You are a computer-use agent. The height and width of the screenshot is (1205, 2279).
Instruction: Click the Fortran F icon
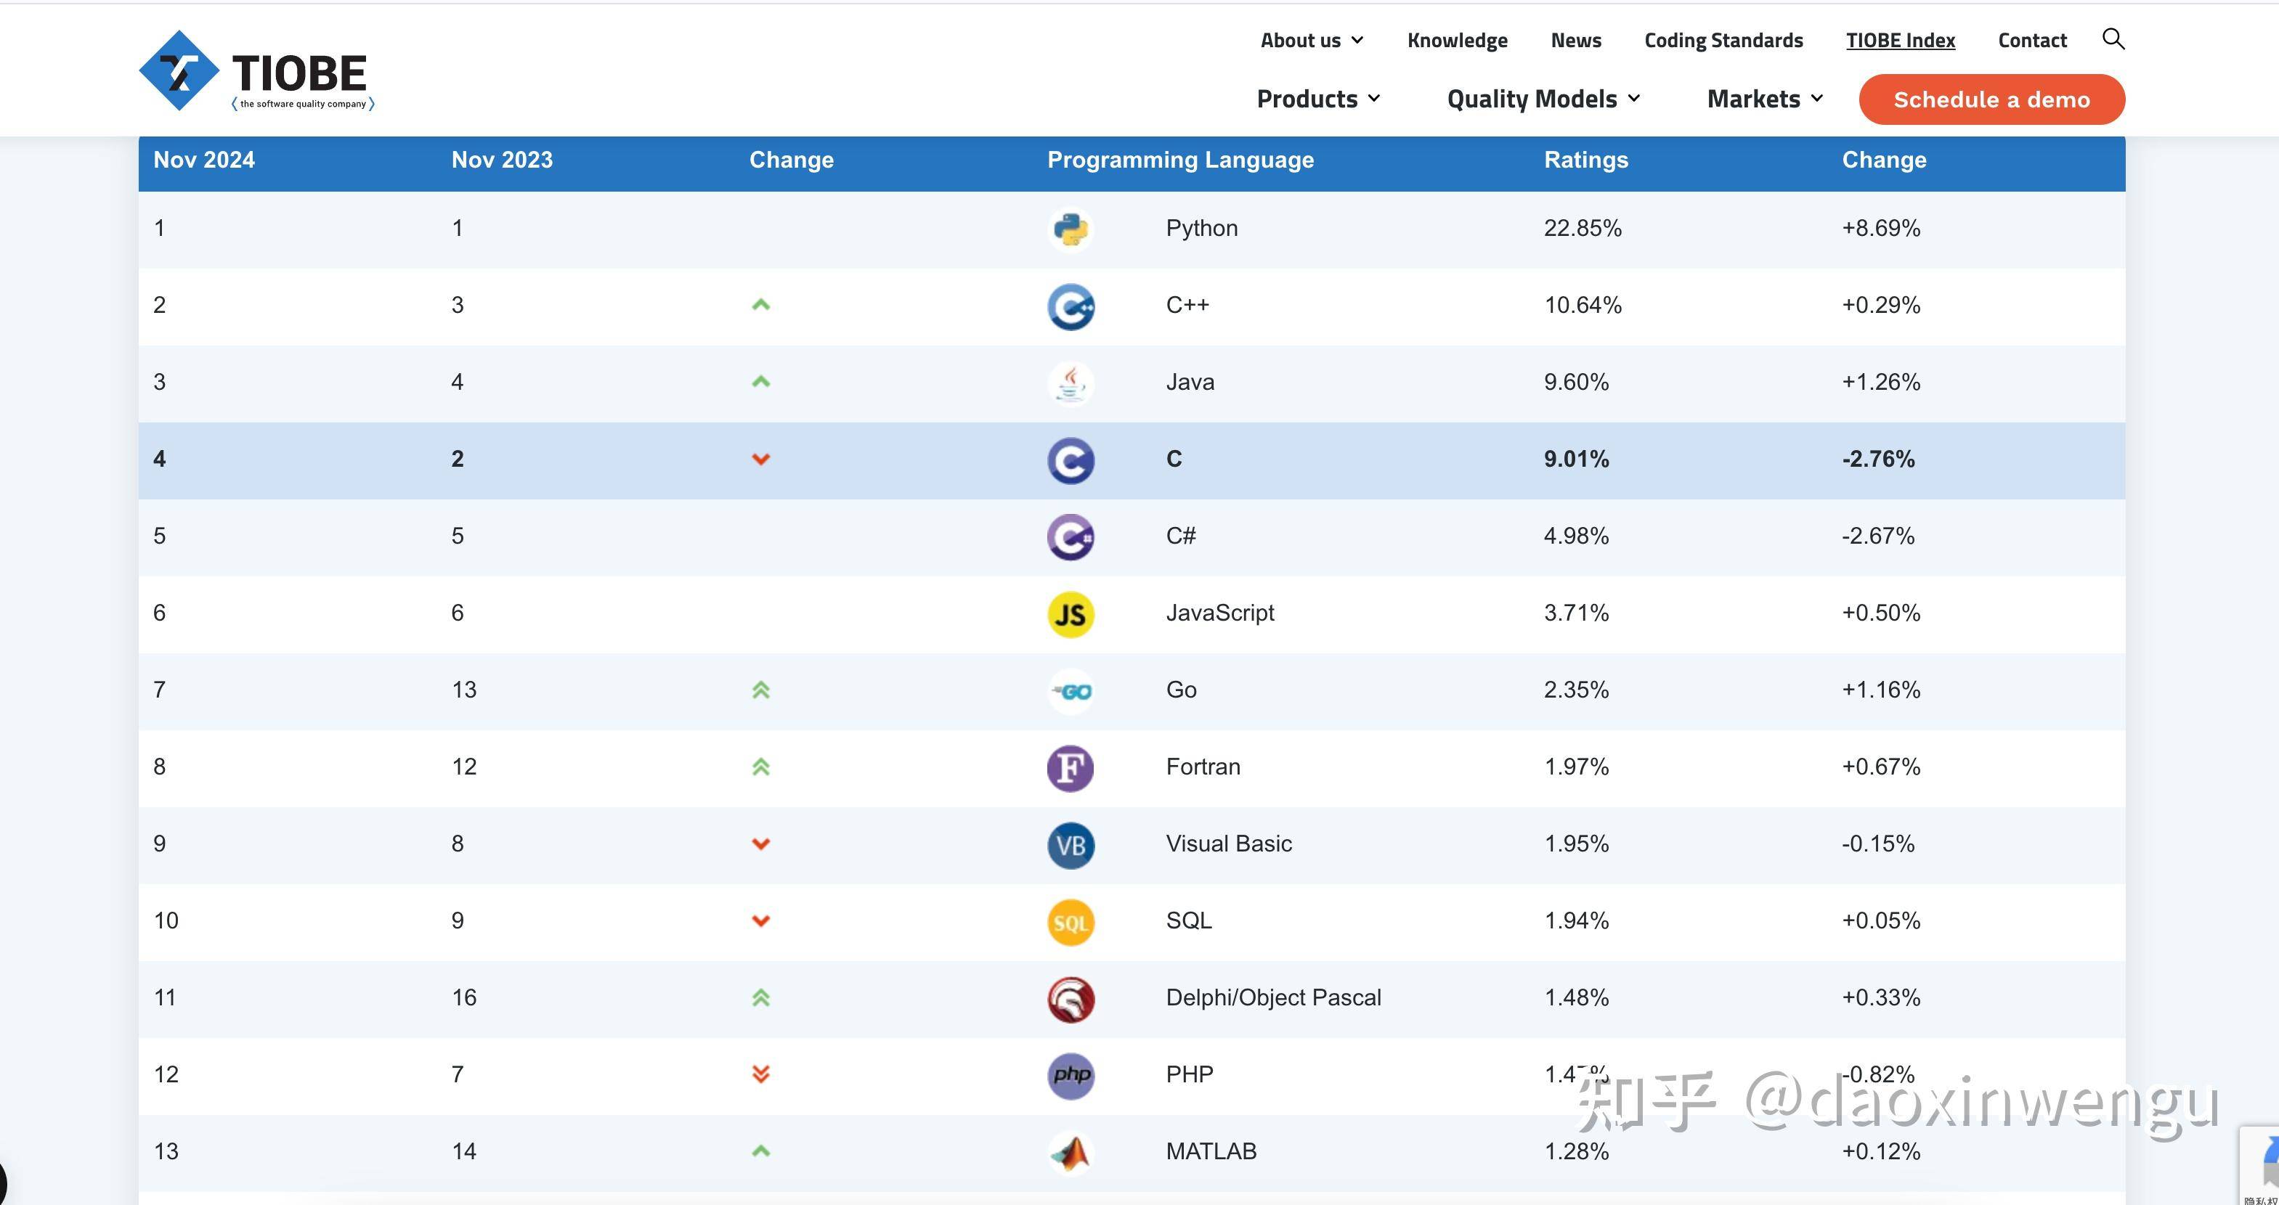tap(1071, 767)
